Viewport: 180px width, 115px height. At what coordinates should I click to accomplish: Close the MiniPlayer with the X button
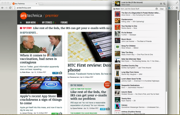point(113,2)
